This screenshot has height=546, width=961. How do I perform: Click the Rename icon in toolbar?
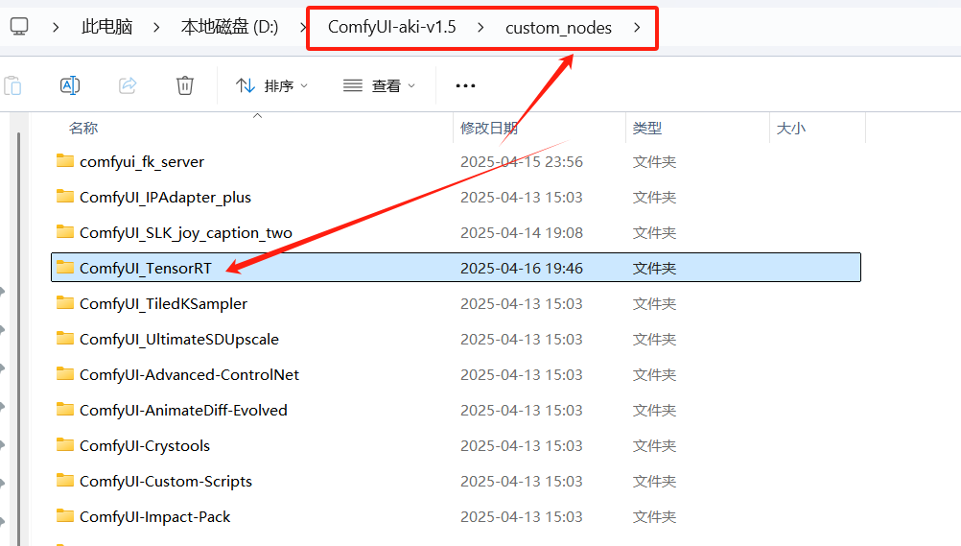pos(70,85)
